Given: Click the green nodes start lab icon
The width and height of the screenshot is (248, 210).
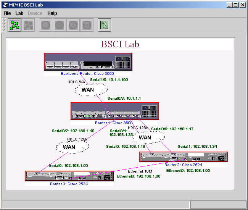Looking at the screenshot, I should click(x=14, y=25).
